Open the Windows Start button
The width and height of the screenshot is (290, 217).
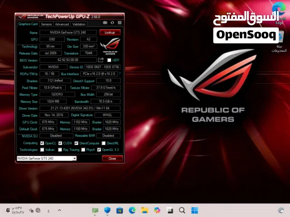(x=194, y=210)
